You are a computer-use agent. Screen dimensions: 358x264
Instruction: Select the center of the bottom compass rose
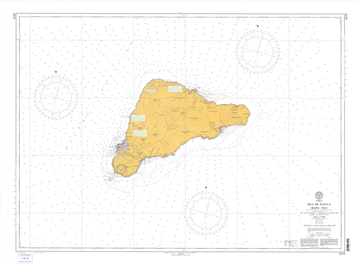pos(206,213)
